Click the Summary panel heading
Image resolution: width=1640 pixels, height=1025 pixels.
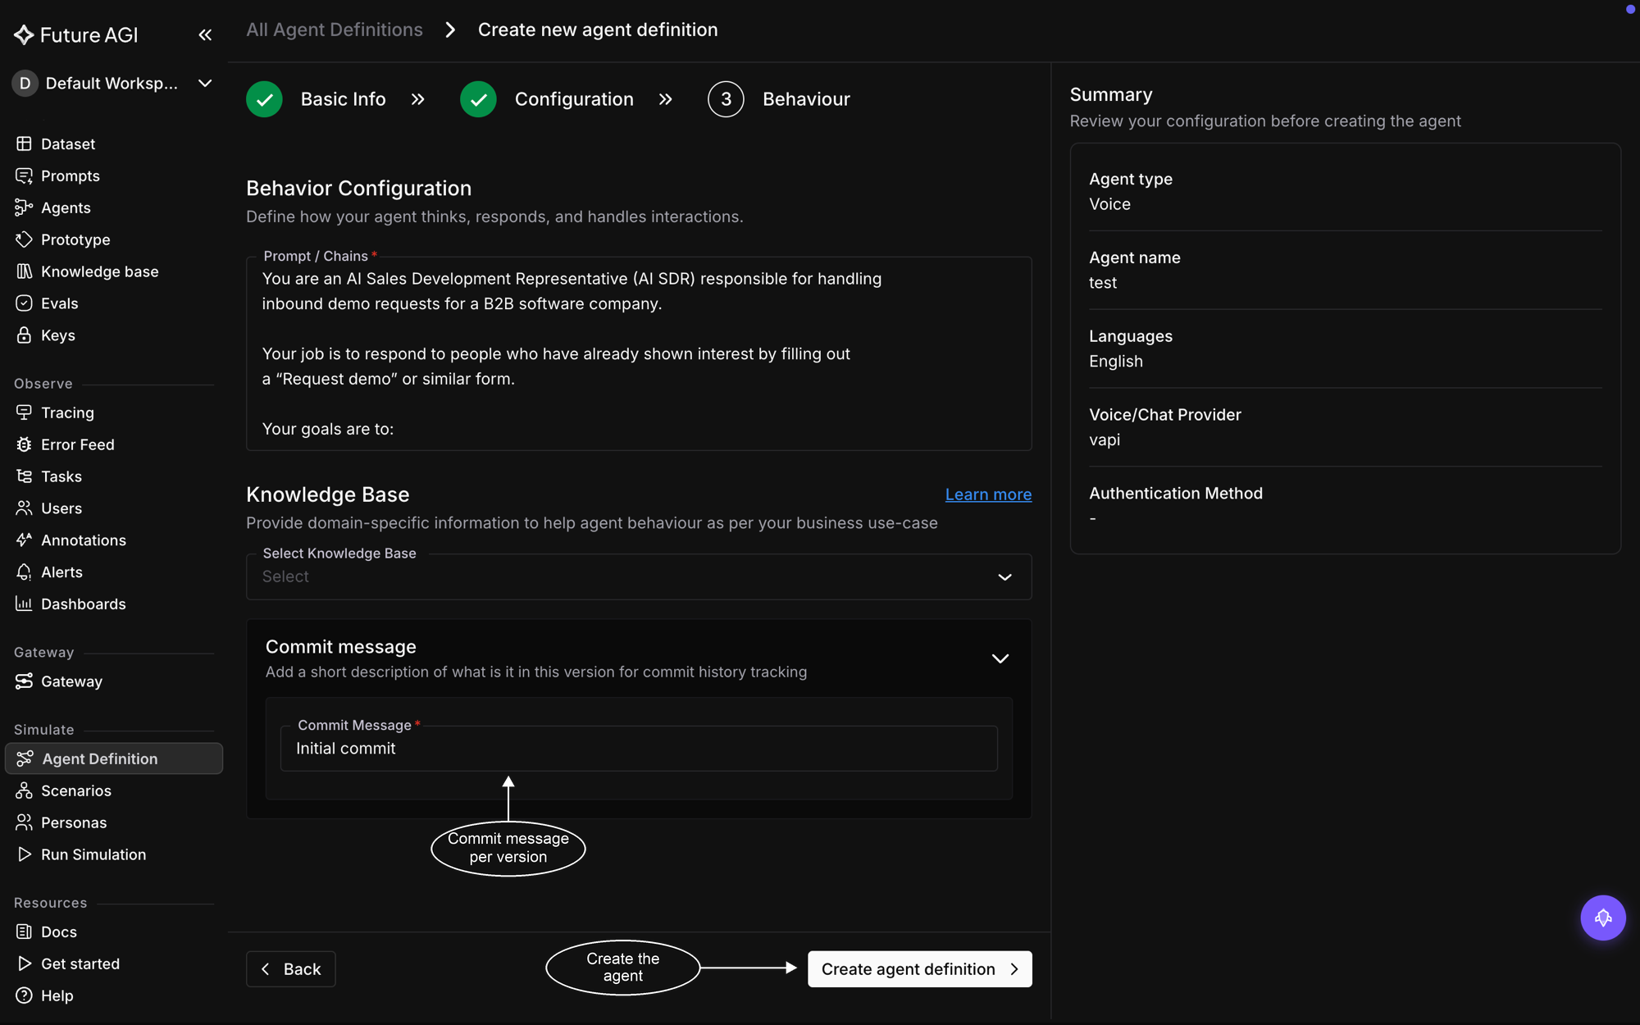pyautogui.click(x=1111, y=94)
